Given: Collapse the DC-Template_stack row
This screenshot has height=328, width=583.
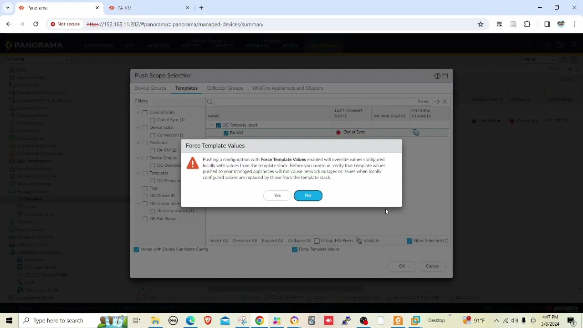Looking at the screenshot, I should click(x=211, y=125).
